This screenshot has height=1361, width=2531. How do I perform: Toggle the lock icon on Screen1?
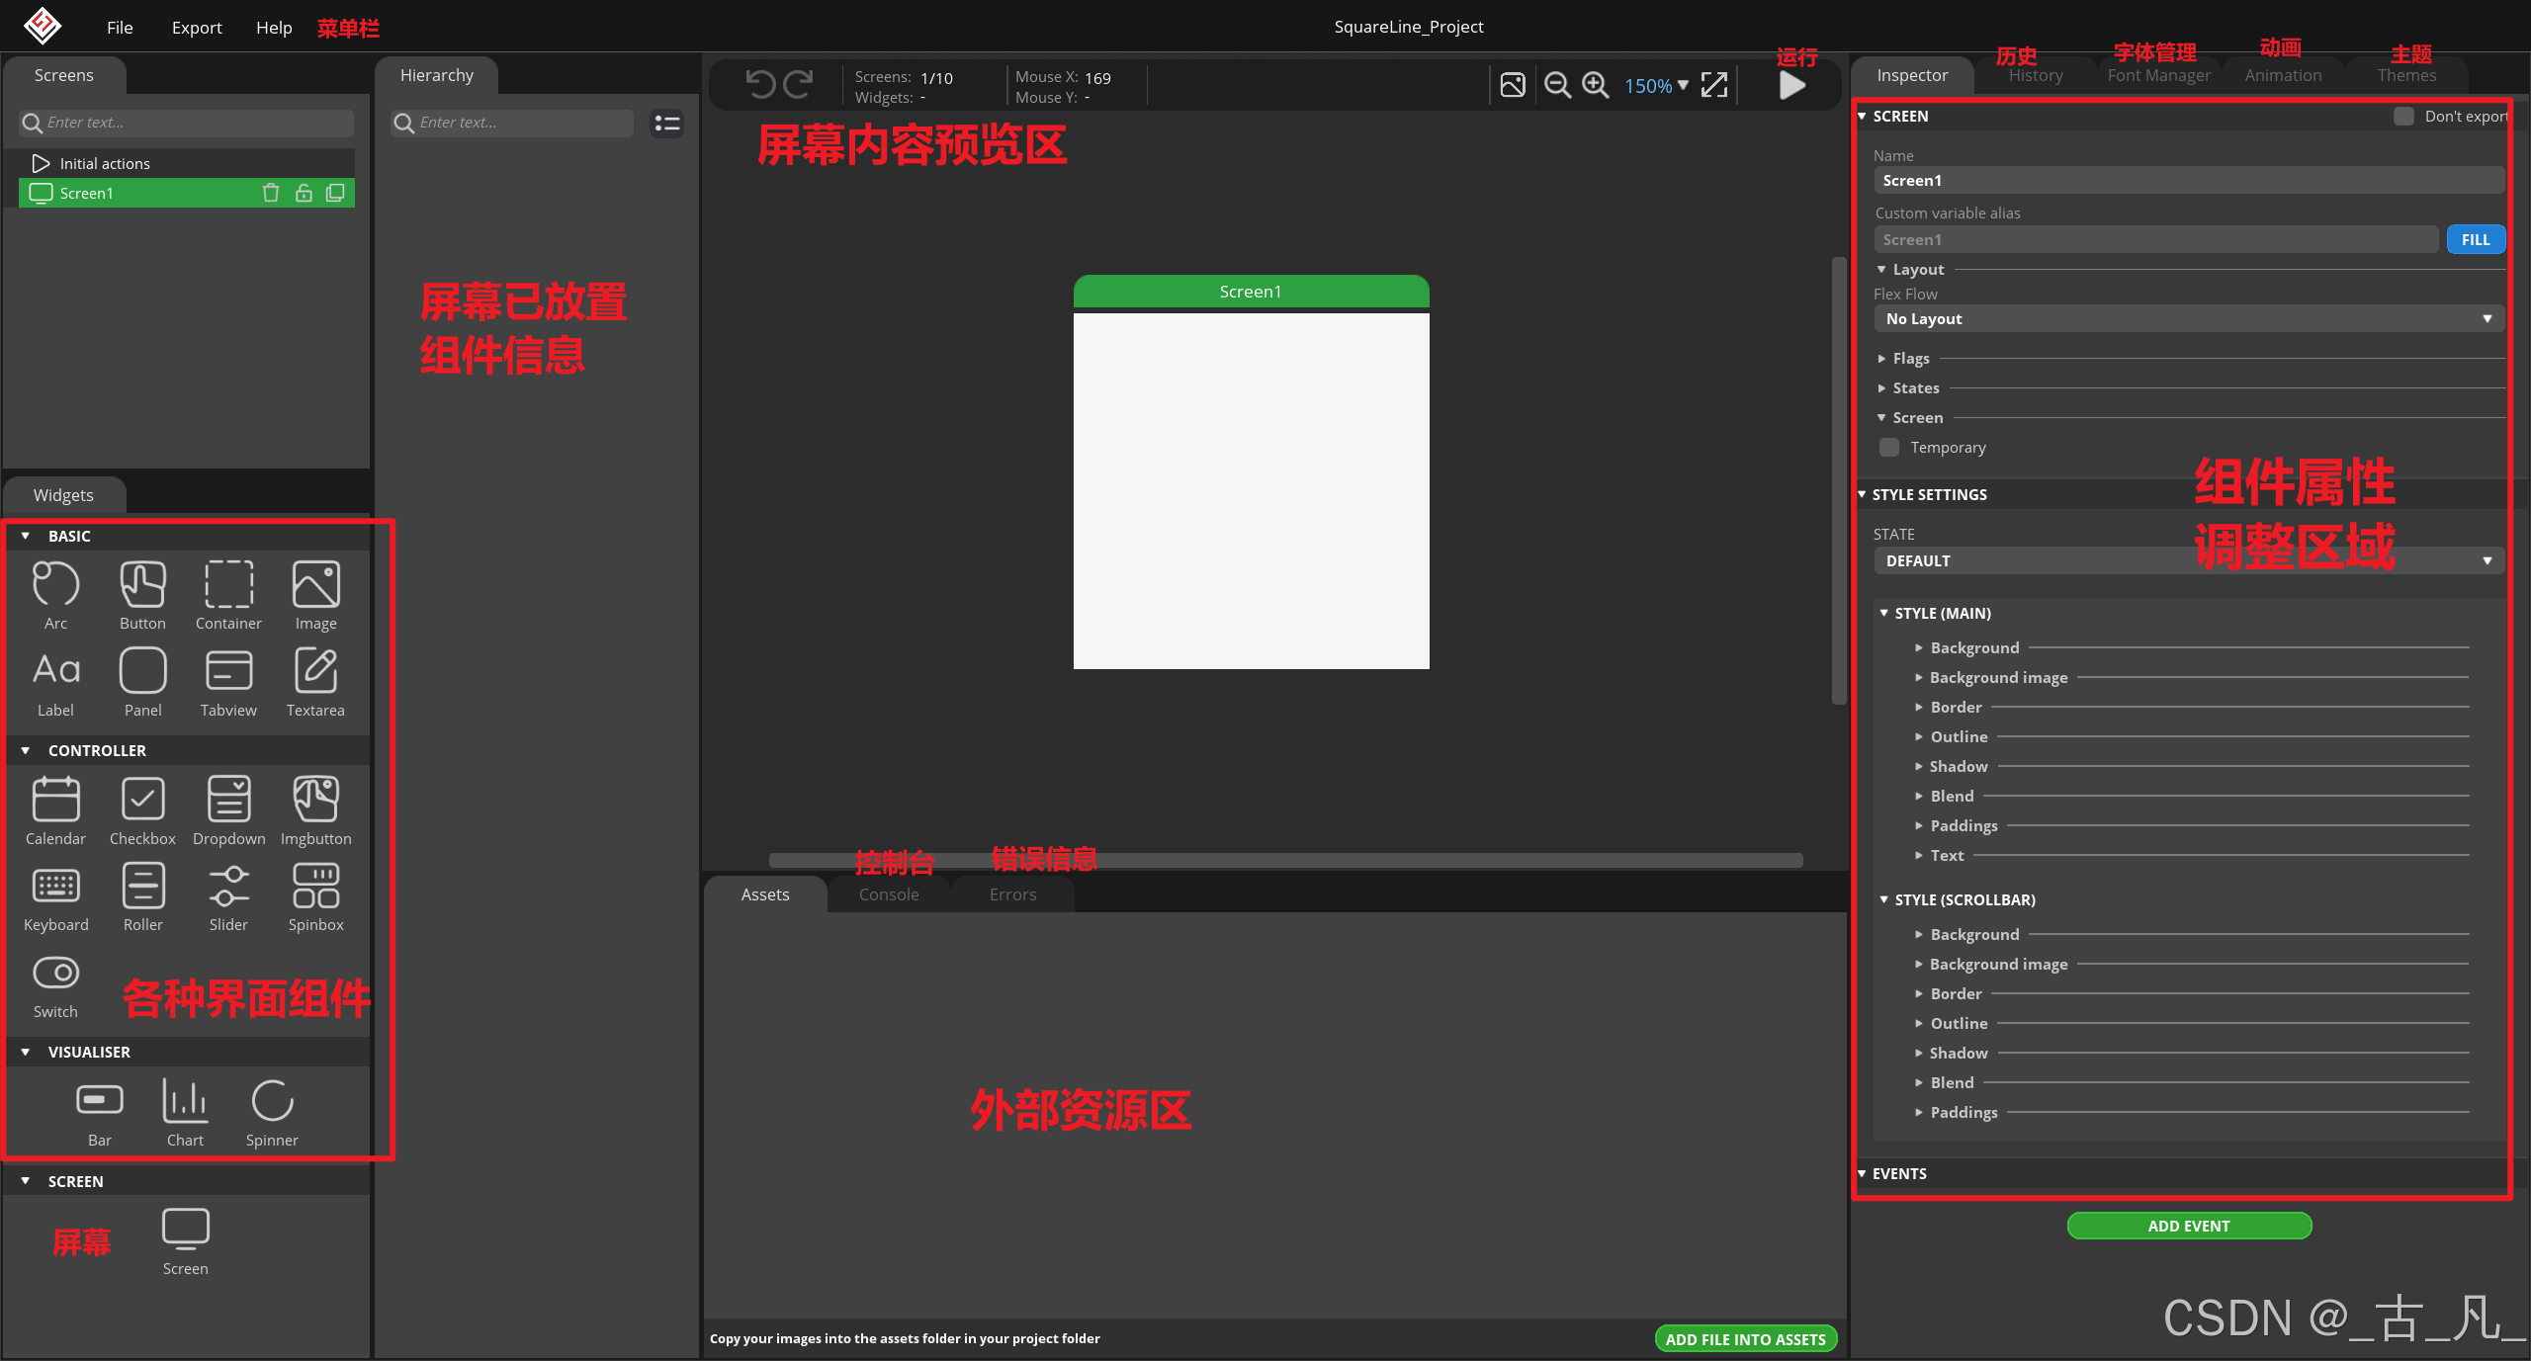click(x=304, y=193)
